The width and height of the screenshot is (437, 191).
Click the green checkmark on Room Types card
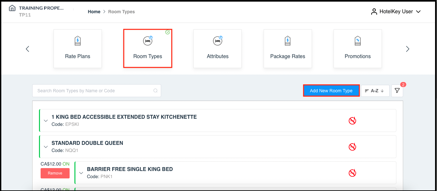[168, 32]
